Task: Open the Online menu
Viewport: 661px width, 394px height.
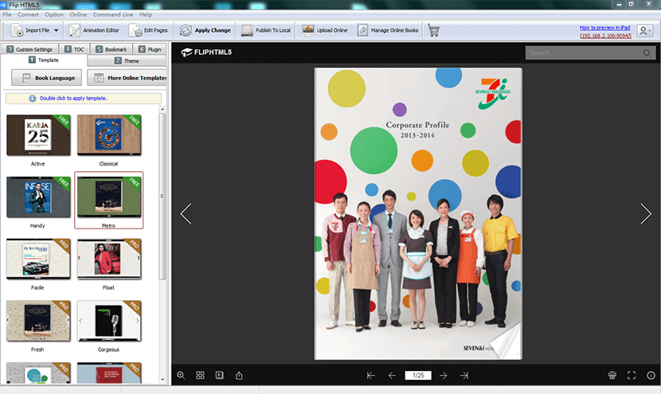Action: point(78,14)
